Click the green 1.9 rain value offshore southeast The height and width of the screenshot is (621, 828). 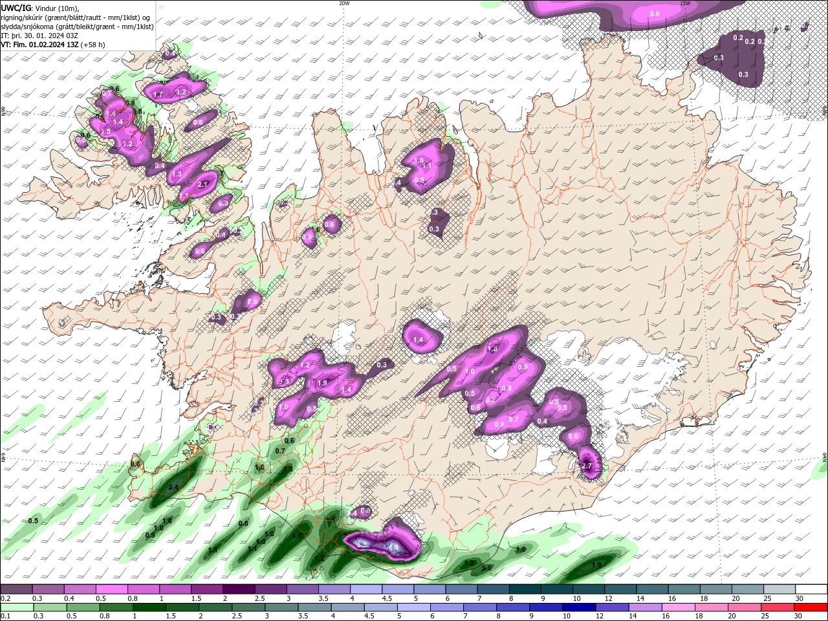coord(597,565)
